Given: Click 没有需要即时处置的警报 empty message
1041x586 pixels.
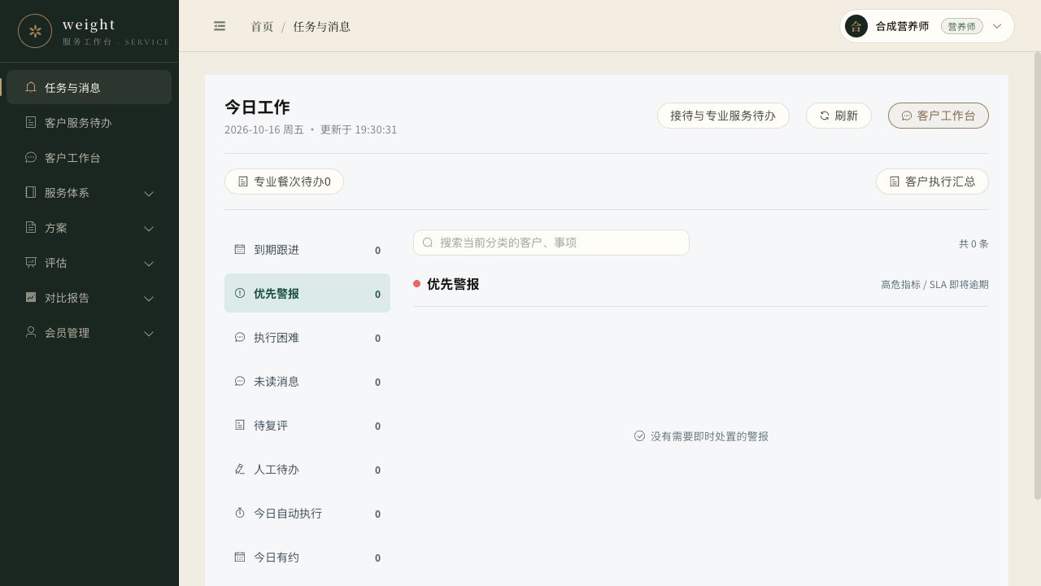Looking at the screenshot, I should coord(709,436).
